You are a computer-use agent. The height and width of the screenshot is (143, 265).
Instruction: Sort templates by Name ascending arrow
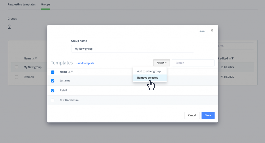(x=69, y=72)
